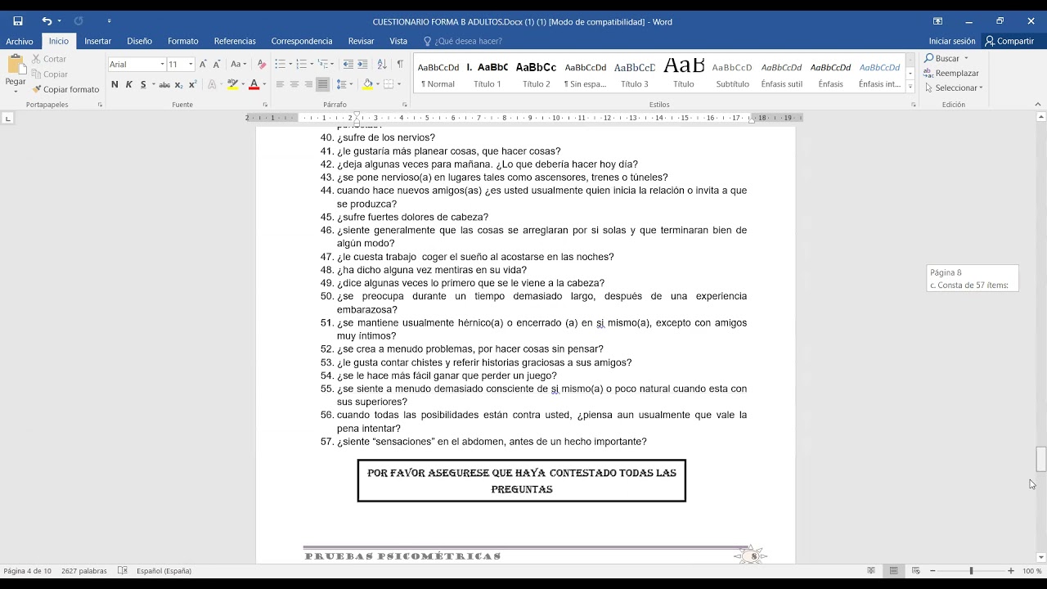Open the Fuente dialog launcher
The width and height of the screenshot is (1047, 589).
265,105
